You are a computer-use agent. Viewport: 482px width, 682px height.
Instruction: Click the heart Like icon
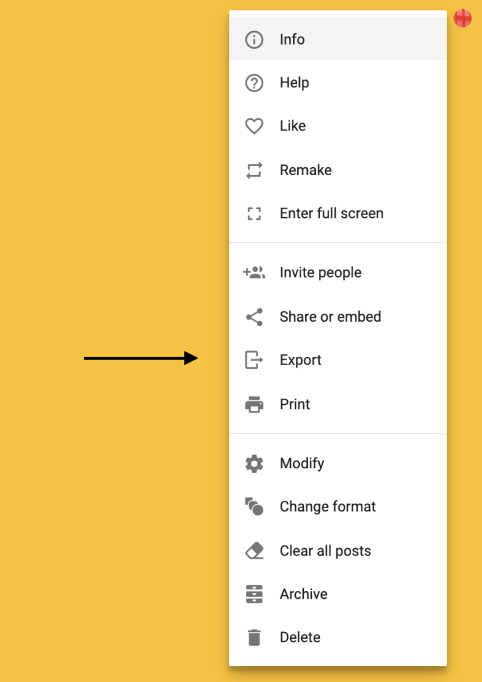click(254, 126)
